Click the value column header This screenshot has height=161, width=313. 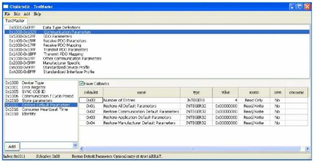click(x=225, y=92)
